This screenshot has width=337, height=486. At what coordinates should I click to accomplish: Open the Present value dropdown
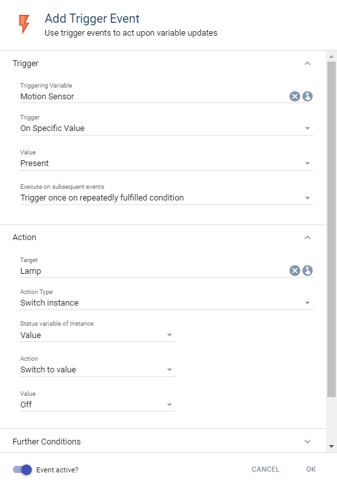pyautogui.click(x=167, y=164)
